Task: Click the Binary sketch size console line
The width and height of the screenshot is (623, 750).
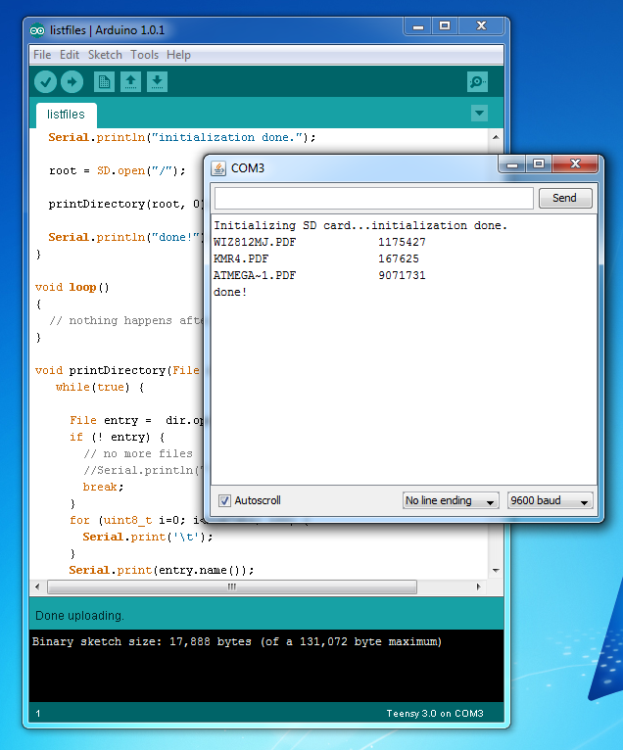Action: pos(237,642)
